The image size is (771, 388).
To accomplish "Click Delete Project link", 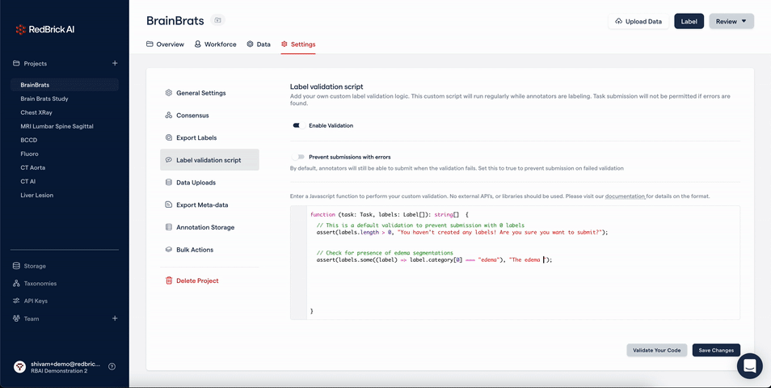I will (197, 280).
